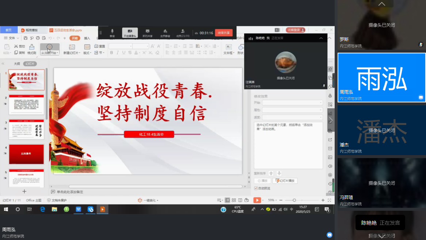The image size is (426, 240).
Task: Click the 幻灯片播放 button in animation panel
Action: pyautogui.click(x=285, y=181)
